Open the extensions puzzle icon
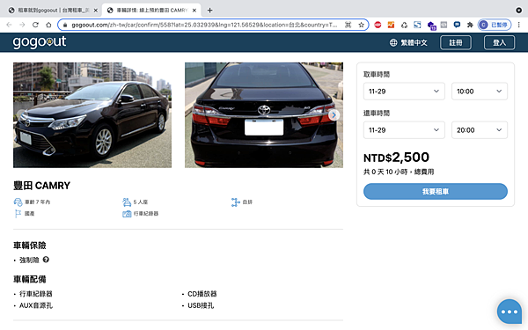 click(470, 25)
